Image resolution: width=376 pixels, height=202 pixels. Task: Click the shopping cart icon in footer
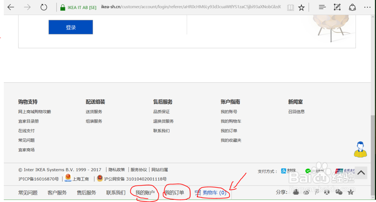(198, 193)
